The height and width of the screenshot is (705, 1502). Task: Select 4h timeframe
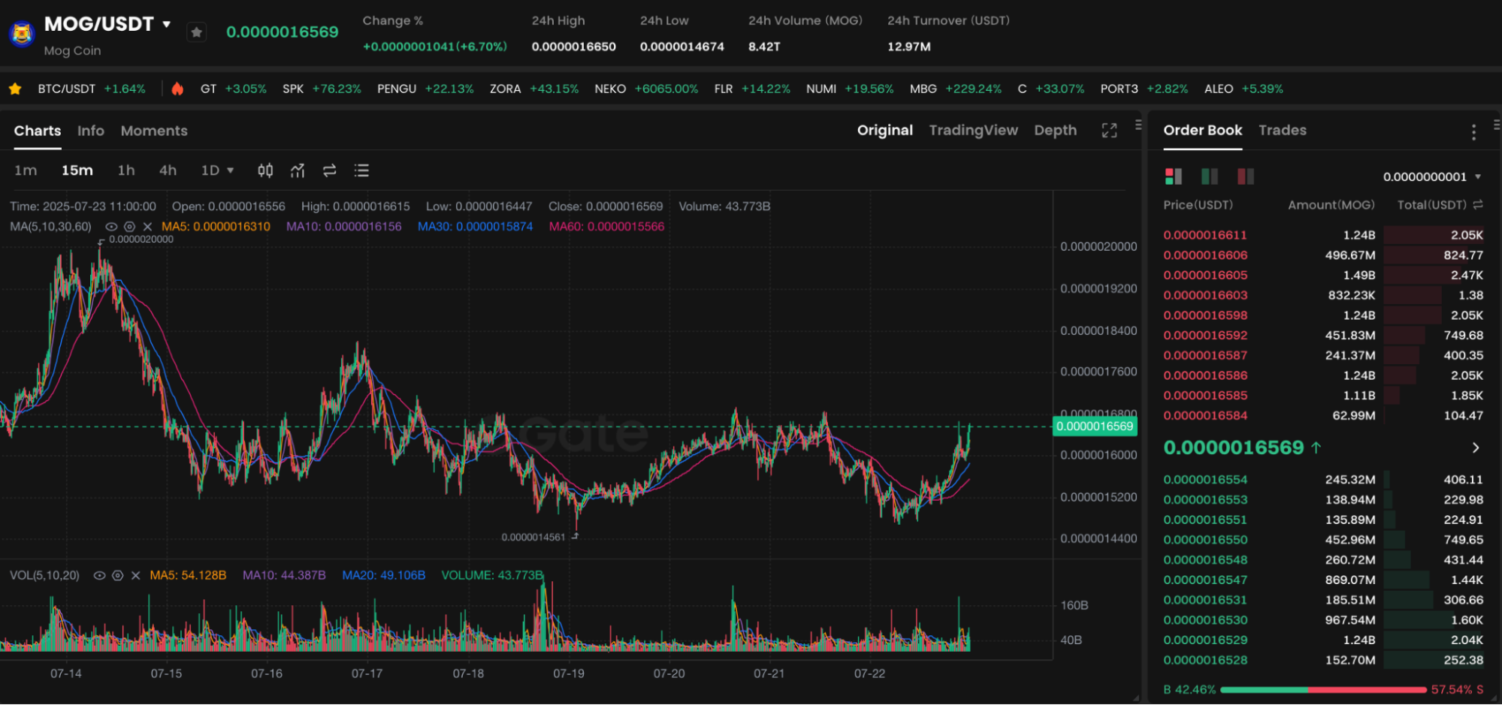click(x=168, y=170)
